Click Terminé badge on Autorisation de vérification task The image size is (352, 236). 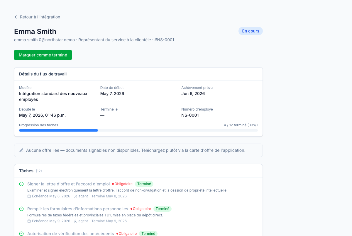click(x=148, y=234)
